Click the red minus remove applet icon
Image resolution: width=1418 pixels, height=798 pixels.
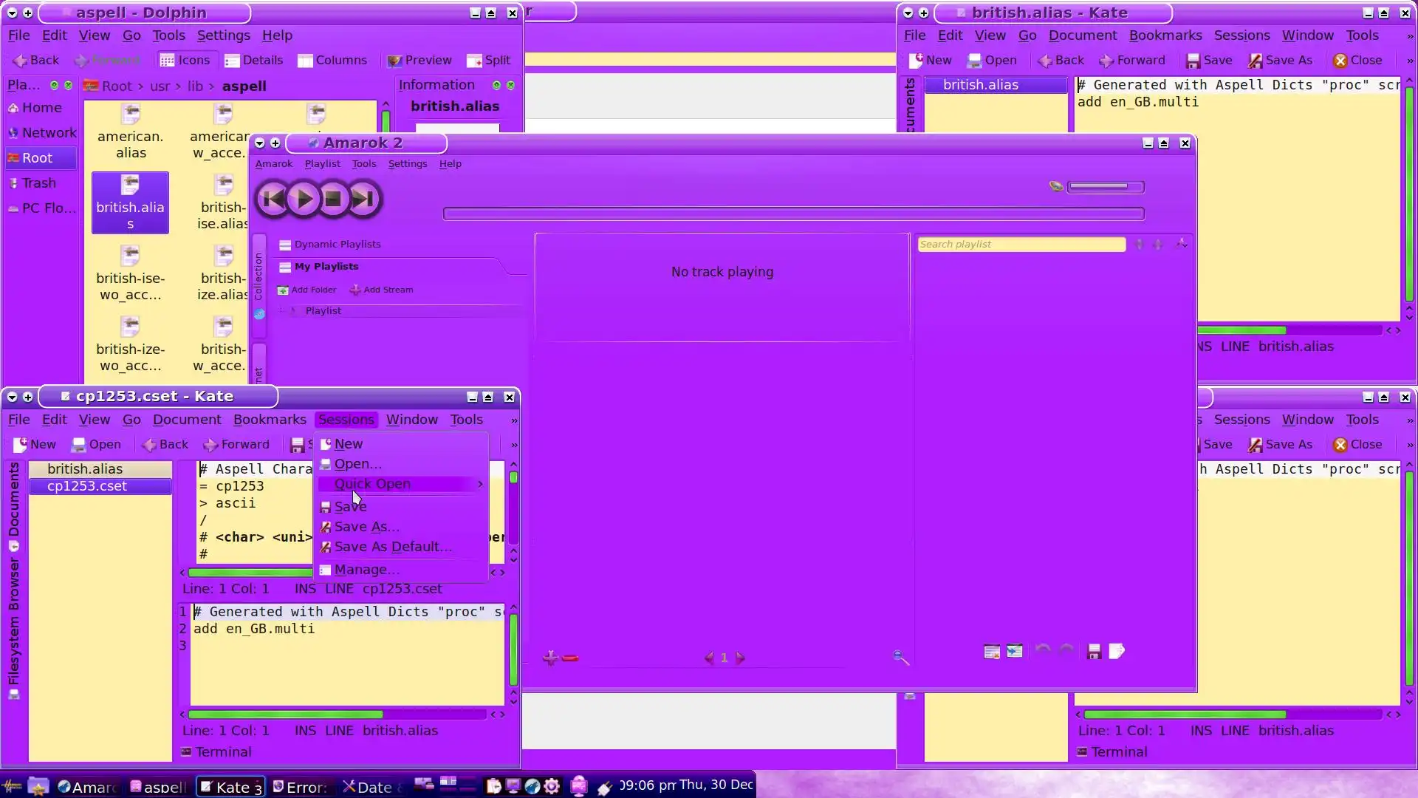click(x=570, y=658)
